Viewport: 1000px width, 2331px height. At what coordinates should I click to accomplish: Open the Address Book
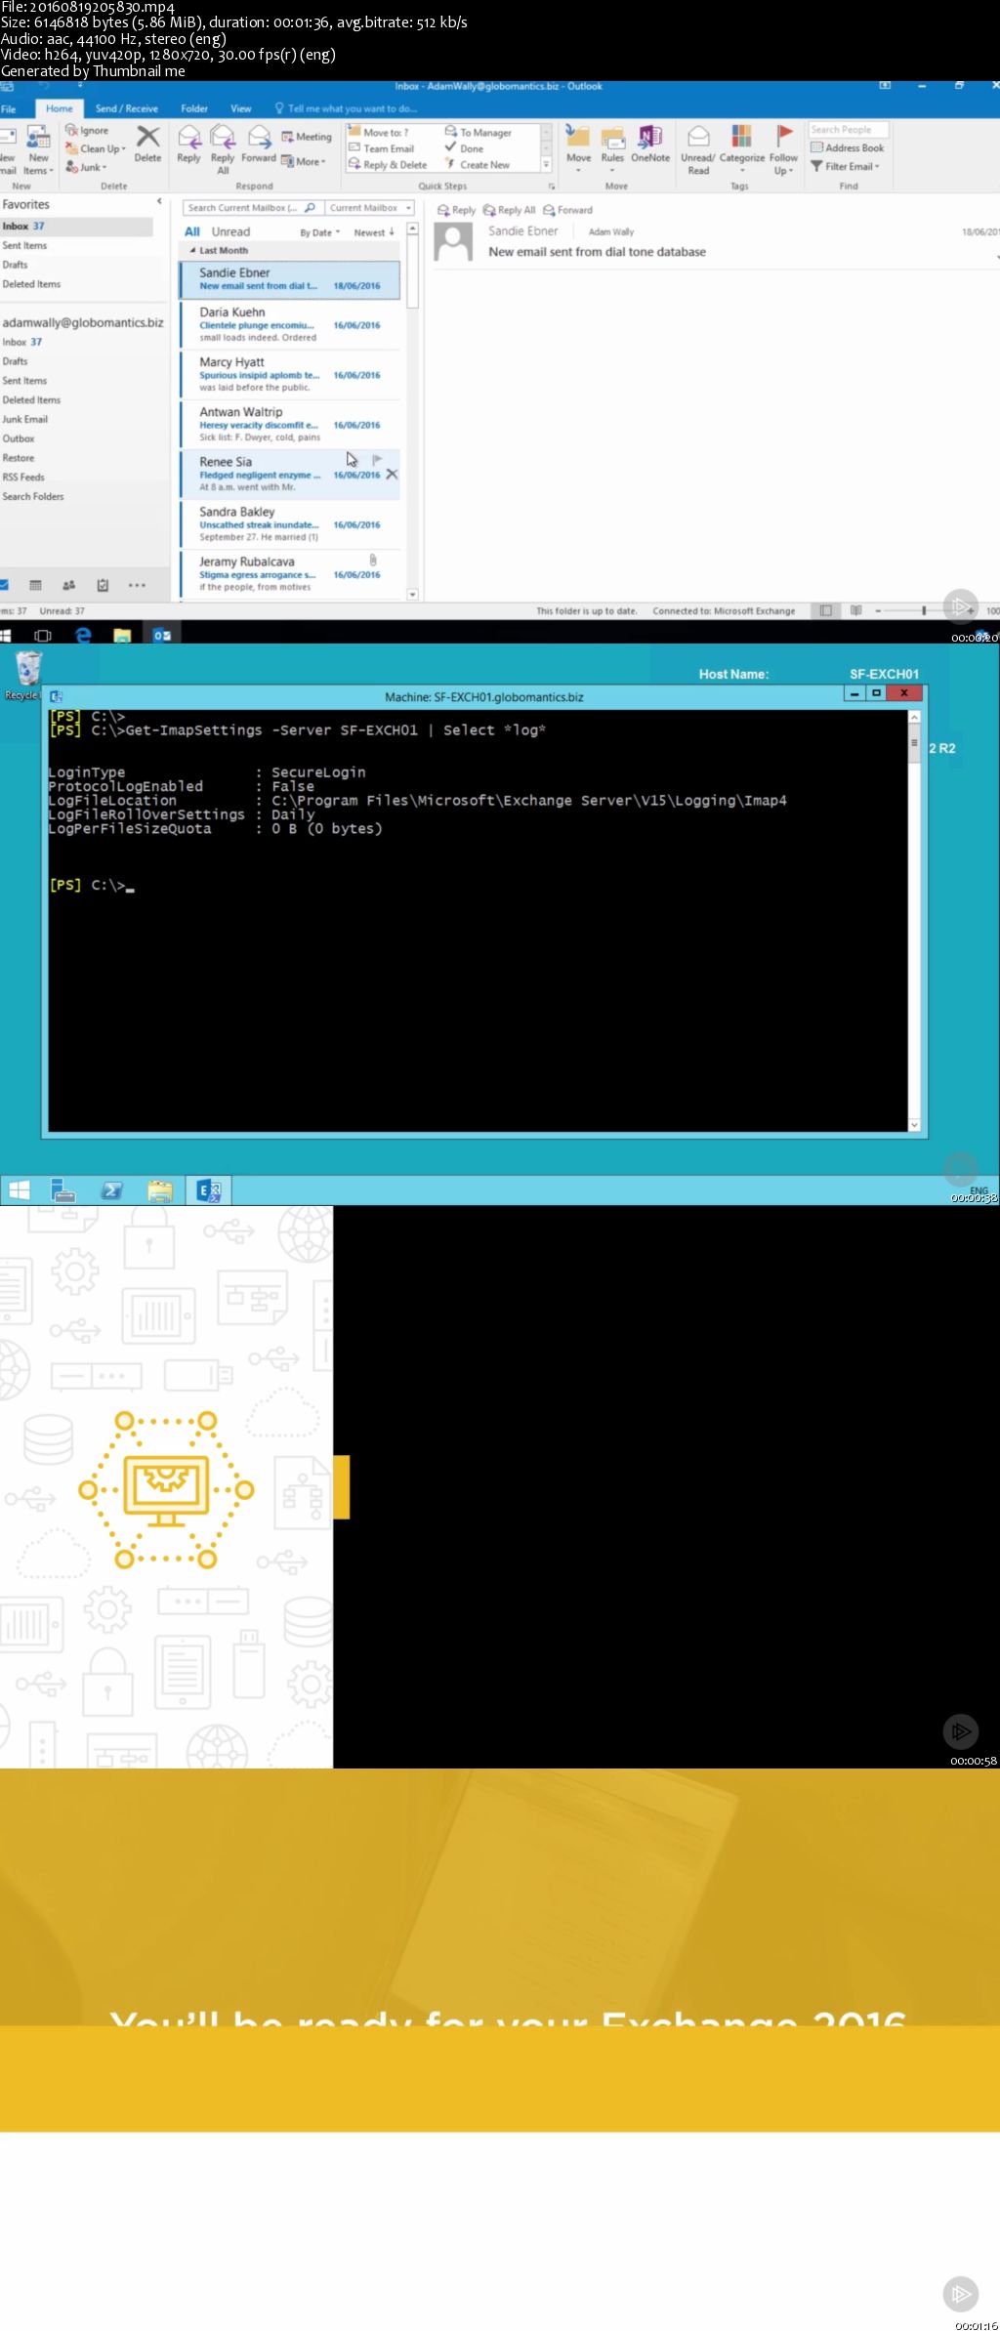pos(848,147)
